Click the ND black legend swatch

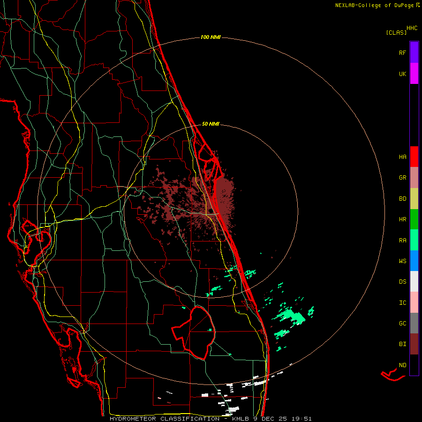click(x=414, y=365)
